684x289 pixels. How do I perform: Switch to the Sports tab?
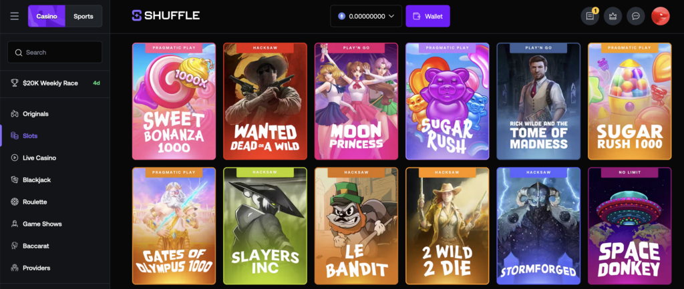click(83, 16)
